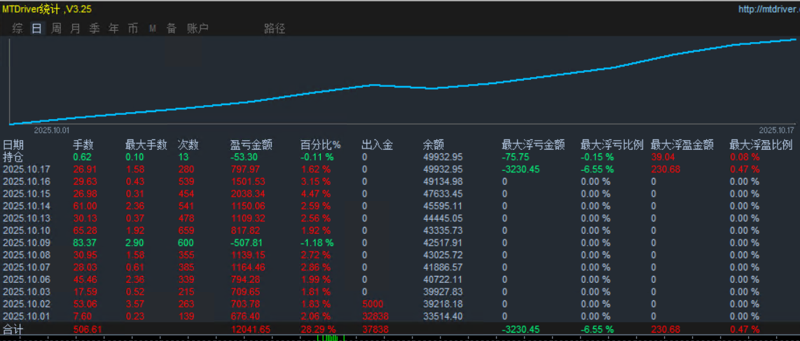Click the -507.81 loss amount

pos(247,243)
